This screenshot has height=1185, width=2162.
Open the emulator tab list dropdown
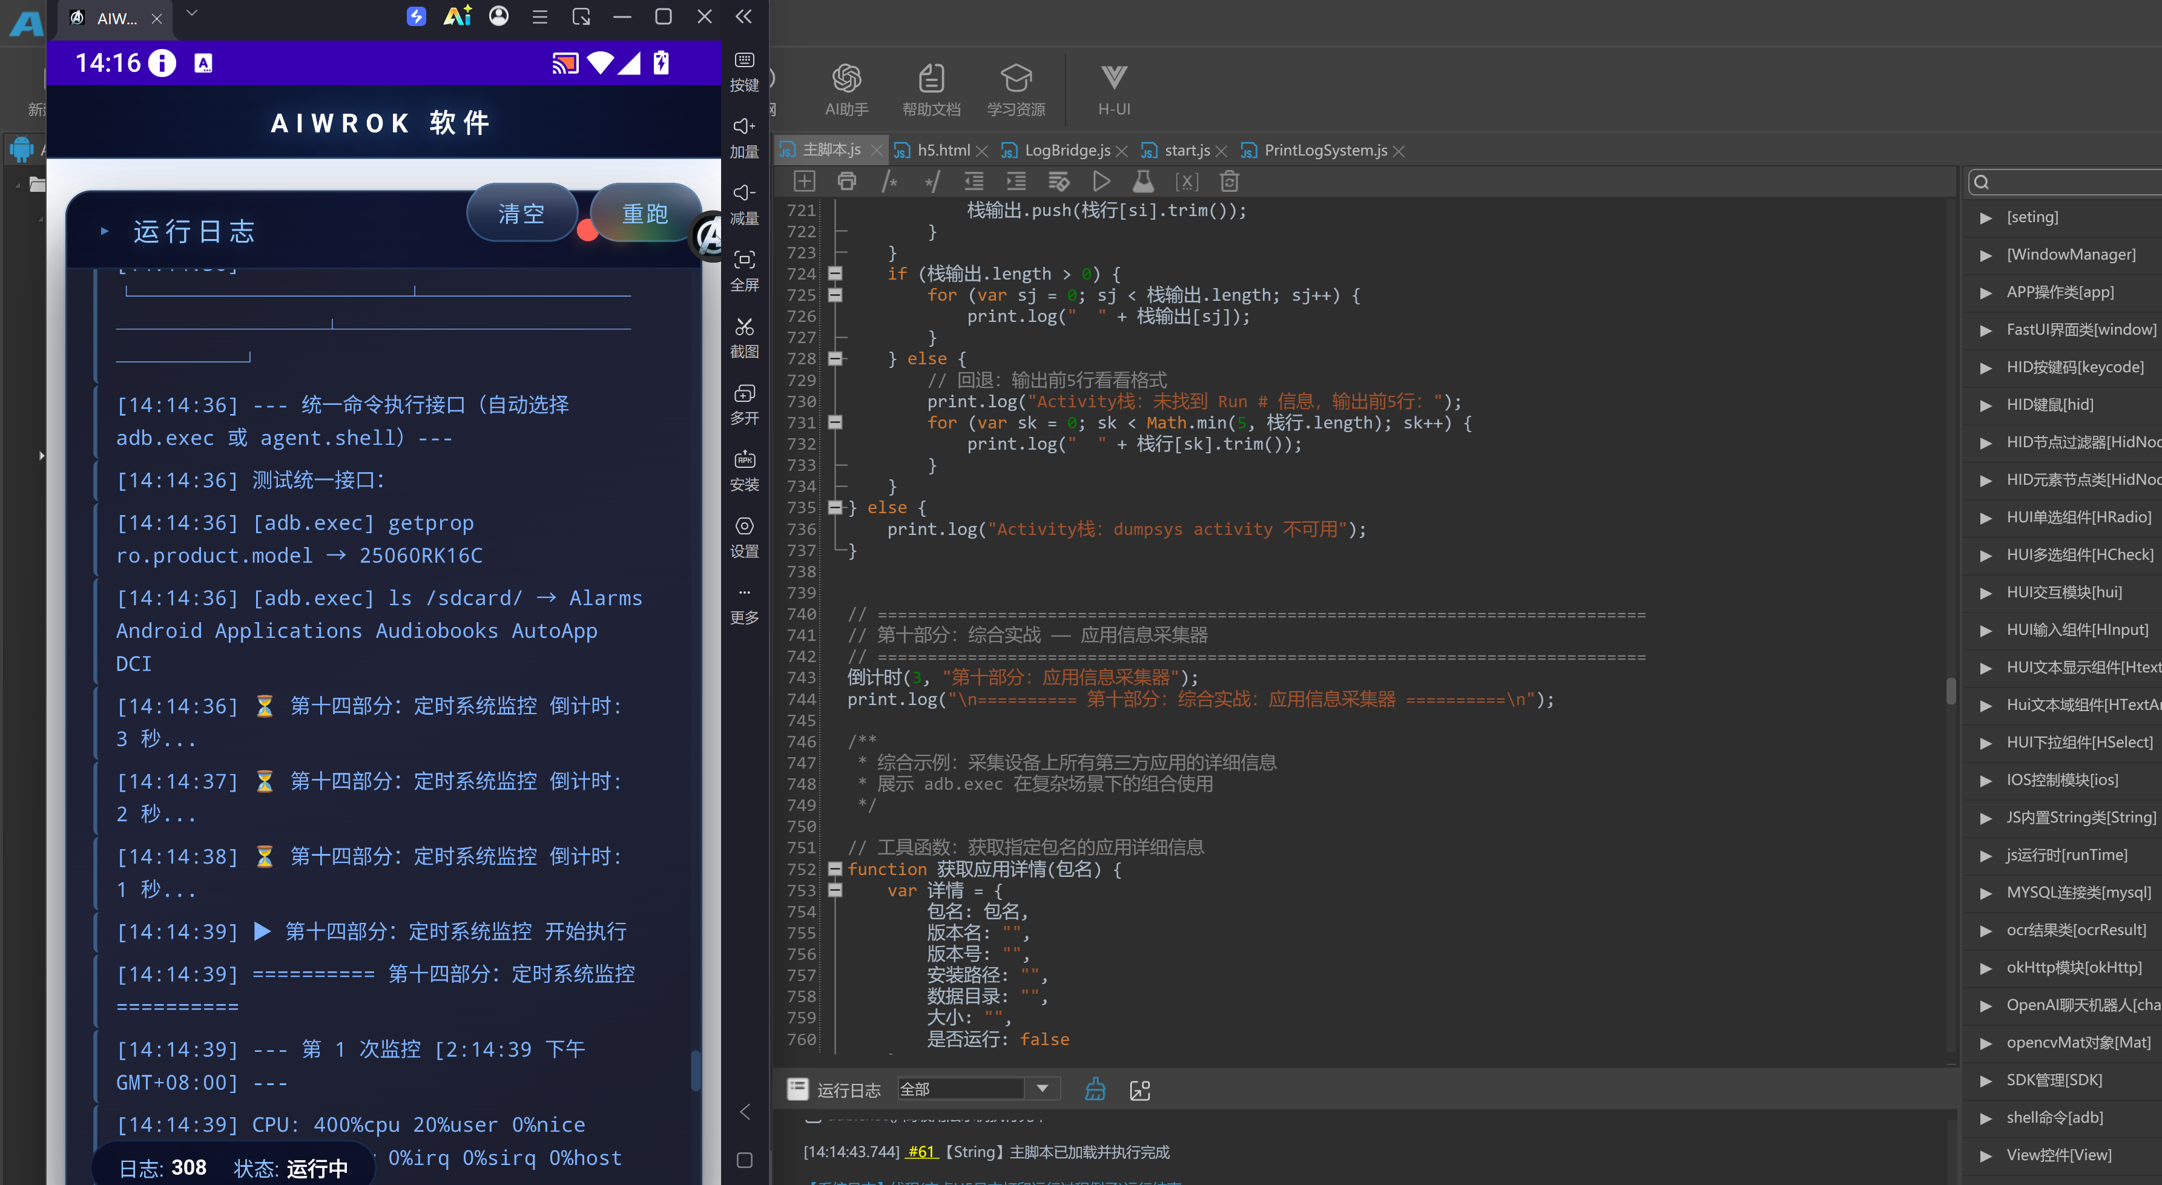pyautogui.click(x=191, y=13)
